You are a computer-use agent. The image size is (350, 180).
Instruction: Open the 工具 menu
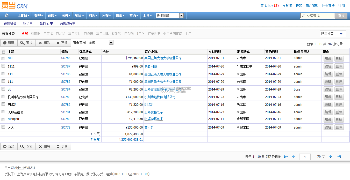pos(147,16)
